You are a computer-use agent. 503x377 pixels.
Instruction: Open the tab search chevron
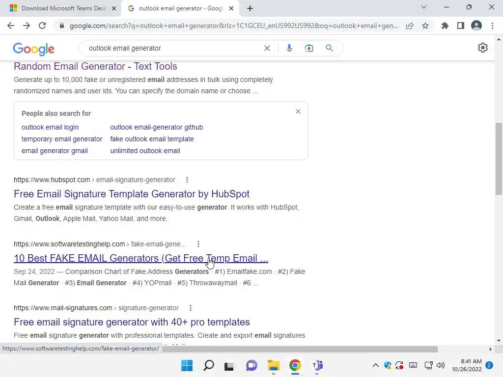point(424,7)
